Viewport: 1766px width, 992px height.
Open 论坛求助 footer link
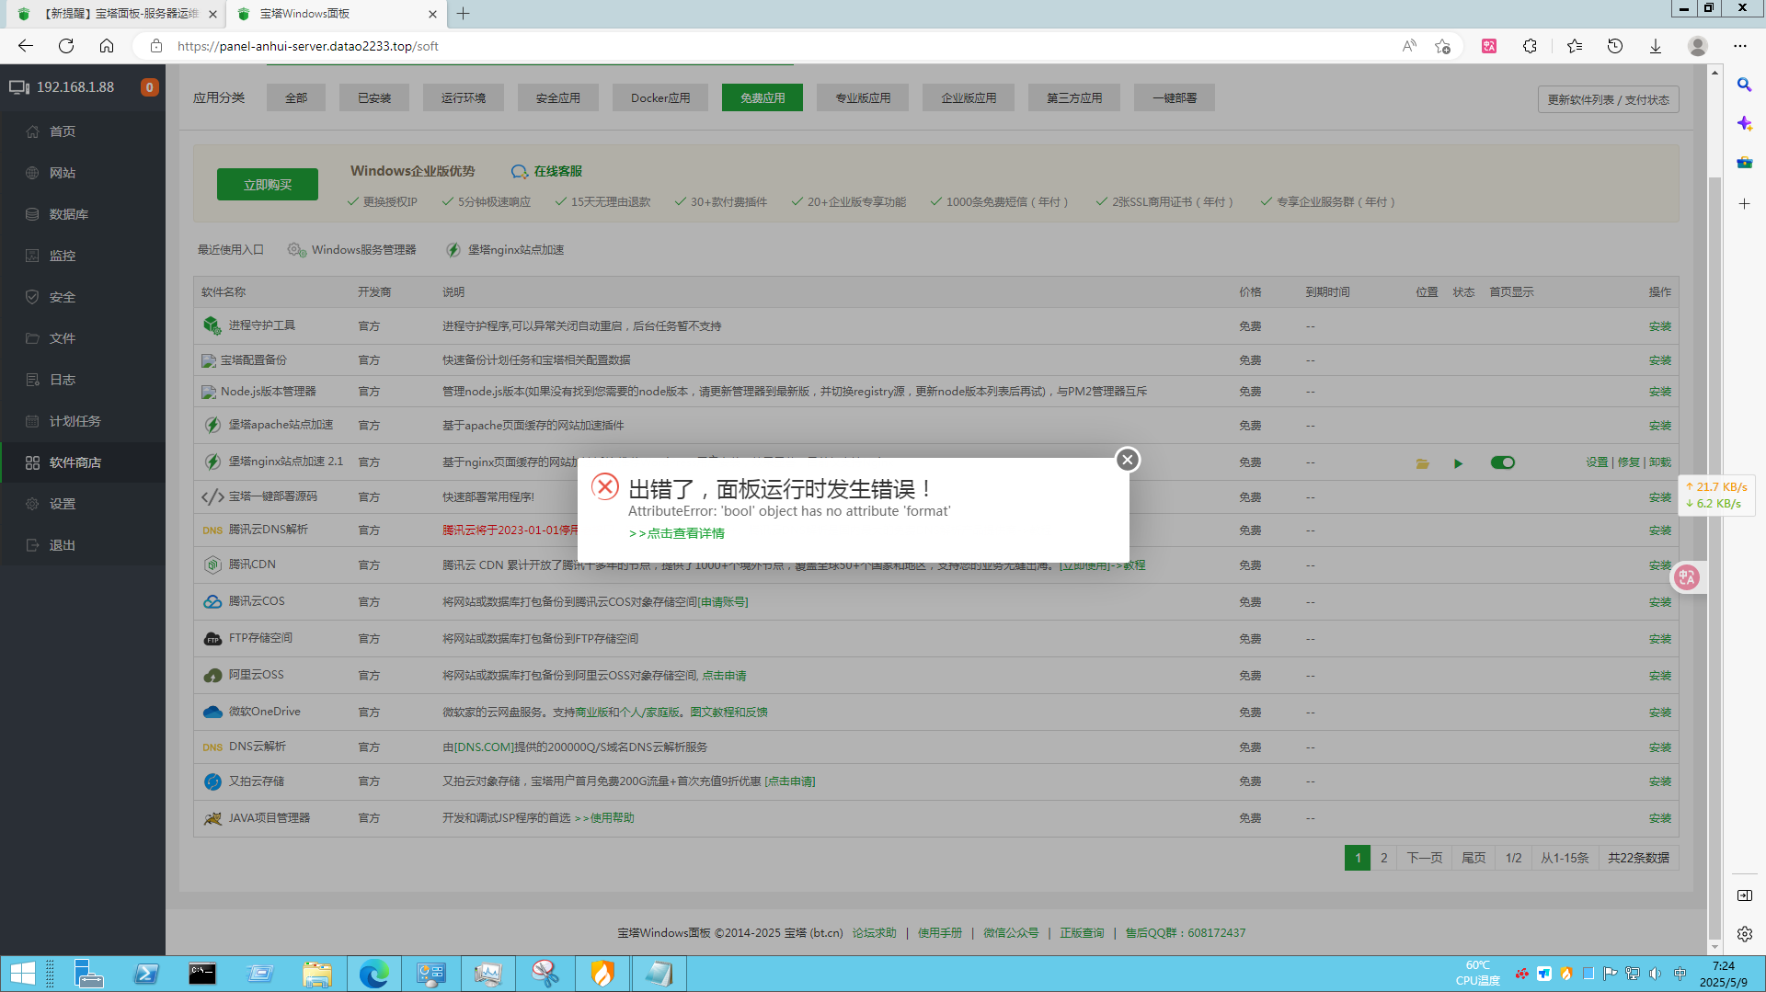(874, 933)
